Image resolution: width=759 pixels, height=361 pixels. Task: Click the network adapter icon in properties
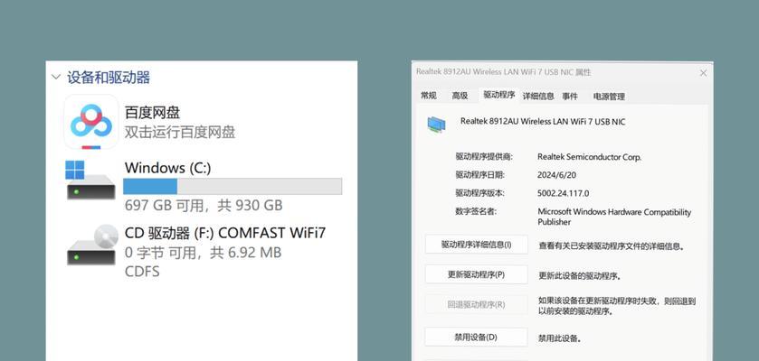[436, 125]
